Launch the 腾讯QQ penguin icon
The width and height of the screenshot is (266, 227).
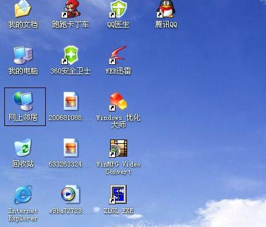166,9
